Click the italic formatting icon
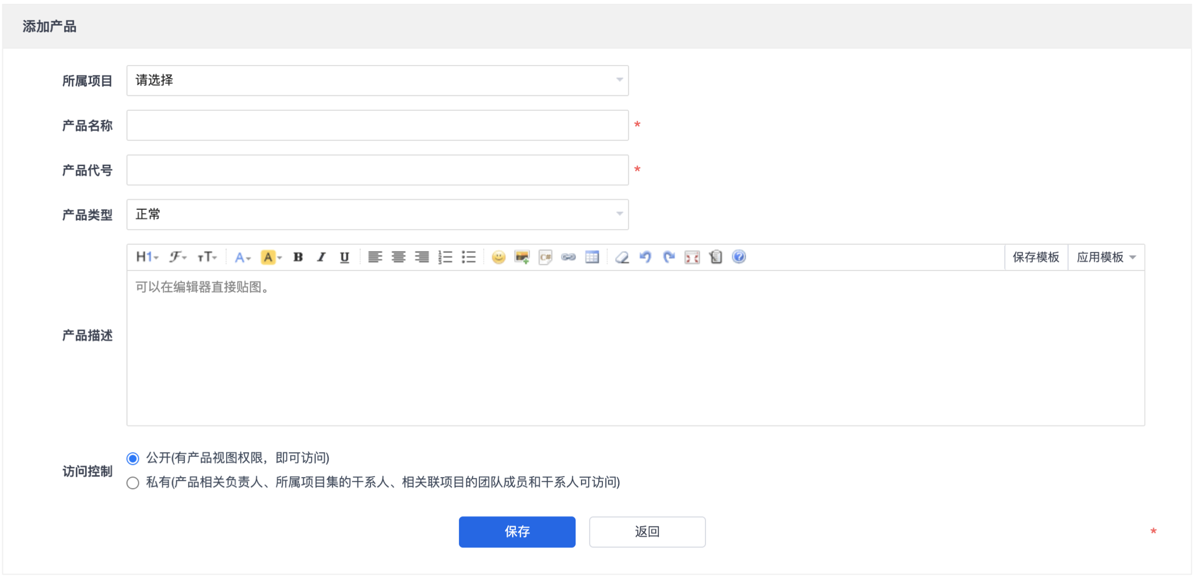The width and height of the screenshot is (1194, 577). [x=321, y=257]
